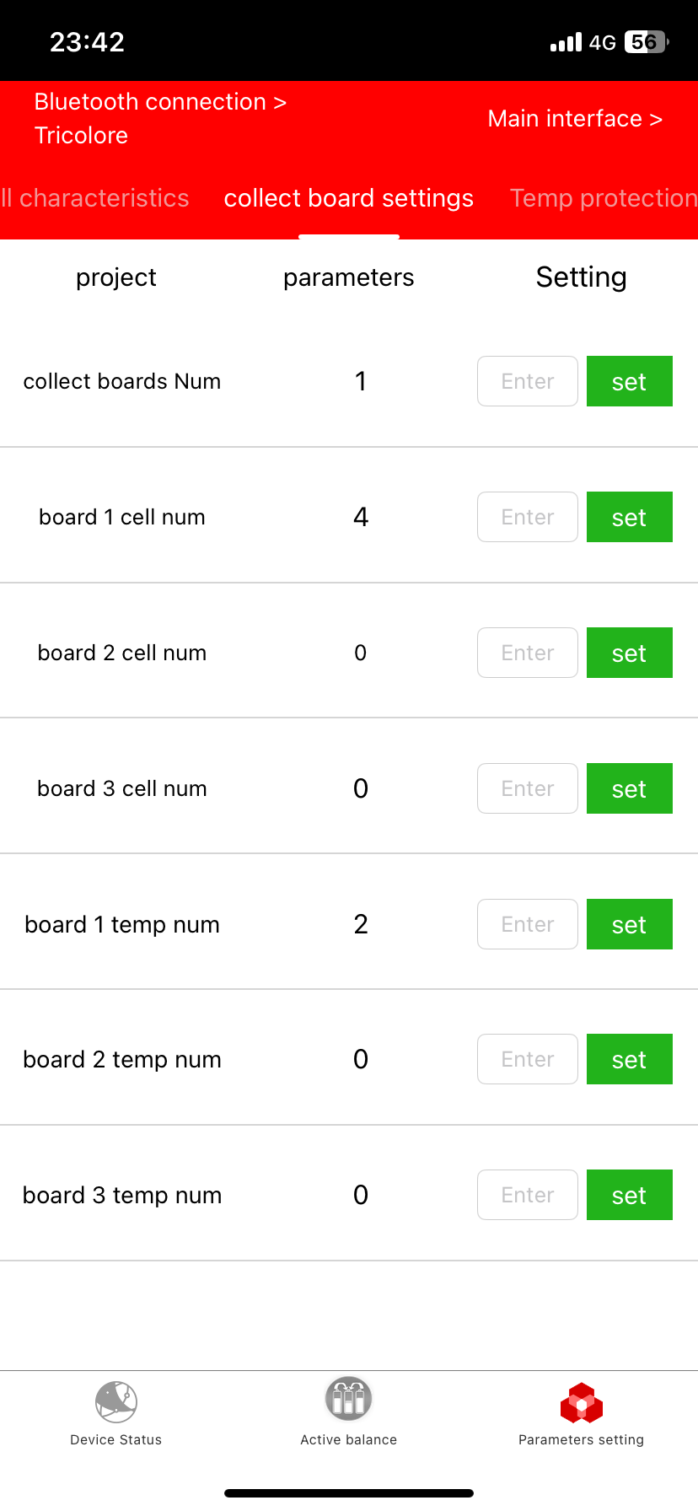The image size is (698, 1511).
Task: Focus board 2 cell num Enter field
Action: click(528, 653)
